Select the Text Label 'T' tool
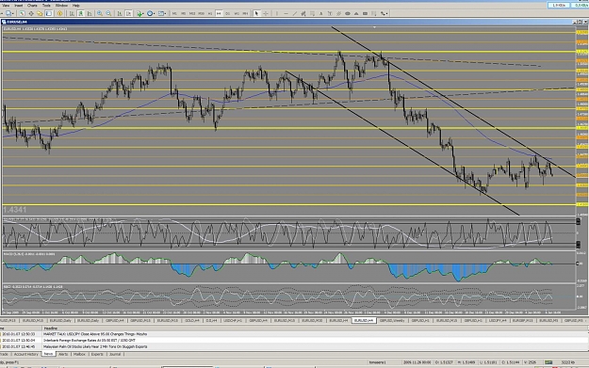Image resolution: width=589 pixels, height=368 pixels. [x=330, y=13]
